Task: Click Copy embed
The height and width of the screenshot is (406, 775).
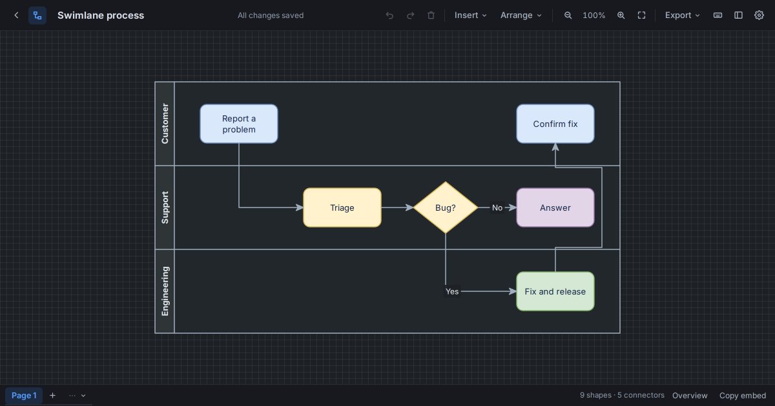Action: pyautogui.click(x=743, y=396)
